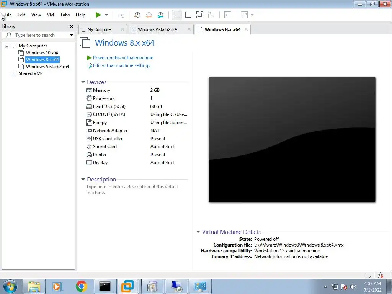Click the message log icon in status bar
Screen dimensions: 392x294
click(x=368, y=275)
